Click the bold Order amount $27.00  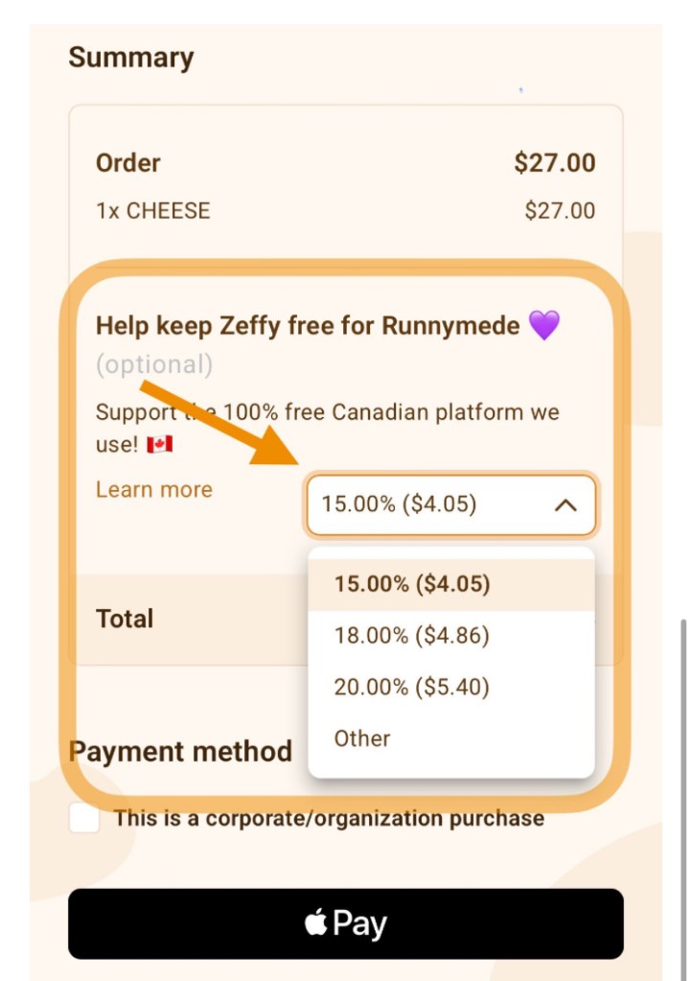click(x=554, y=163)
